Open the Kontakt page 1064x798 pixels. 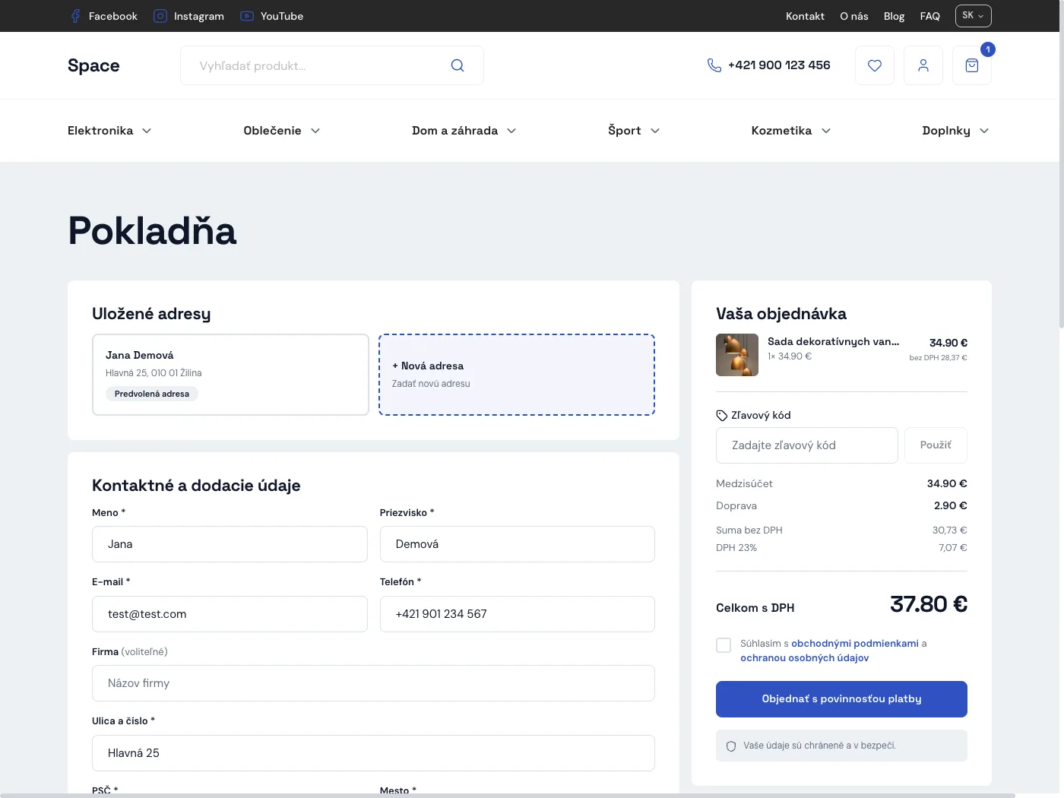(805, 16)
